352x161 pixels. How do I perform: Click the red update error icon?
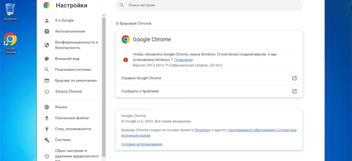(x=126, y=60)
